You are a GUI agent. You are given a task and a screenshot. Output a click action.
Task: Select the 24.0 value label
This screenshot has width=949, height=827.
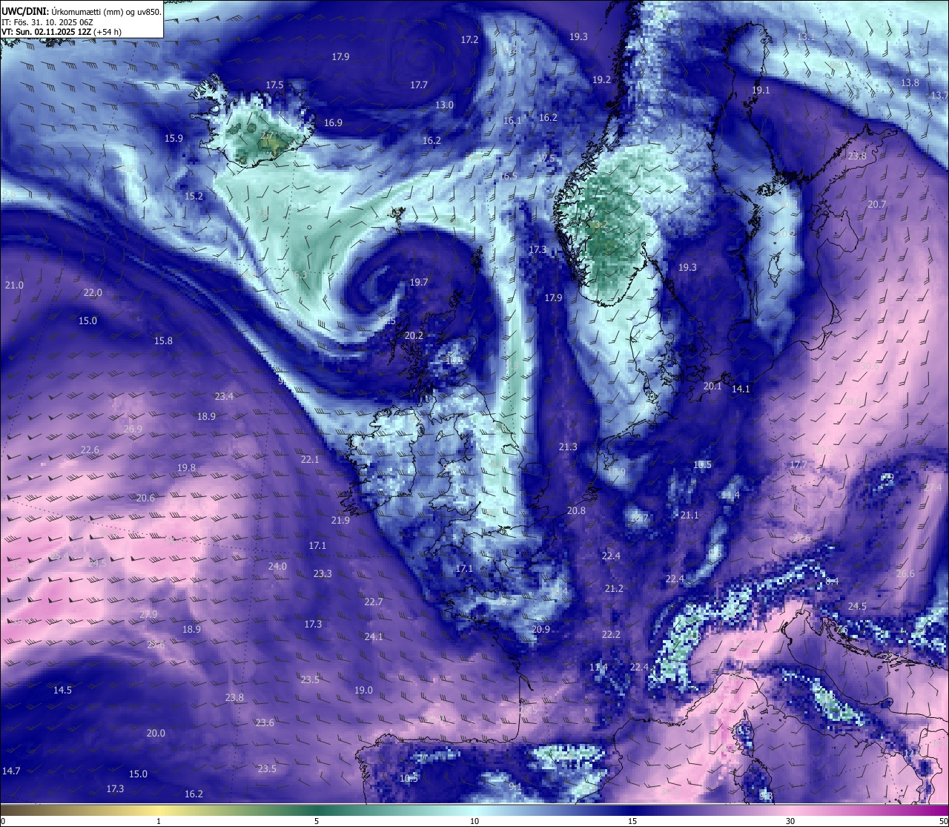pyautogui.click(x=277, y=566)
